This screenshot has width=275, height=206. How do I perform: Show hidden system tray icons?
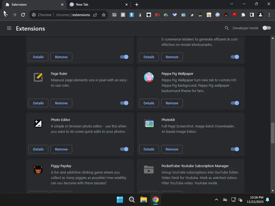[216, 200]
